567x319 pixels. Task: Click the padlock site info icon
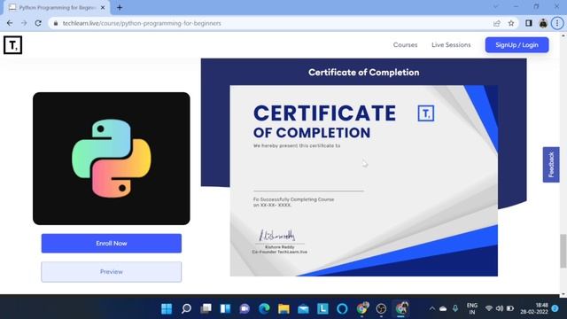coord(55,23)
